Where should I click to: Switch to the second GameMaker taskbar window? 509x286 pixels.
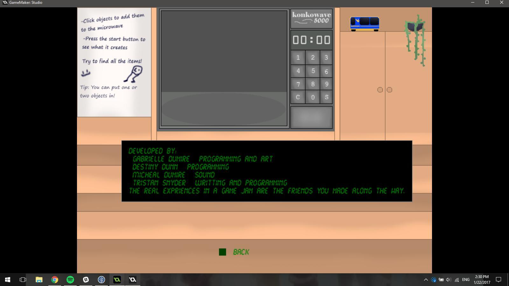(x=133, y=280)
